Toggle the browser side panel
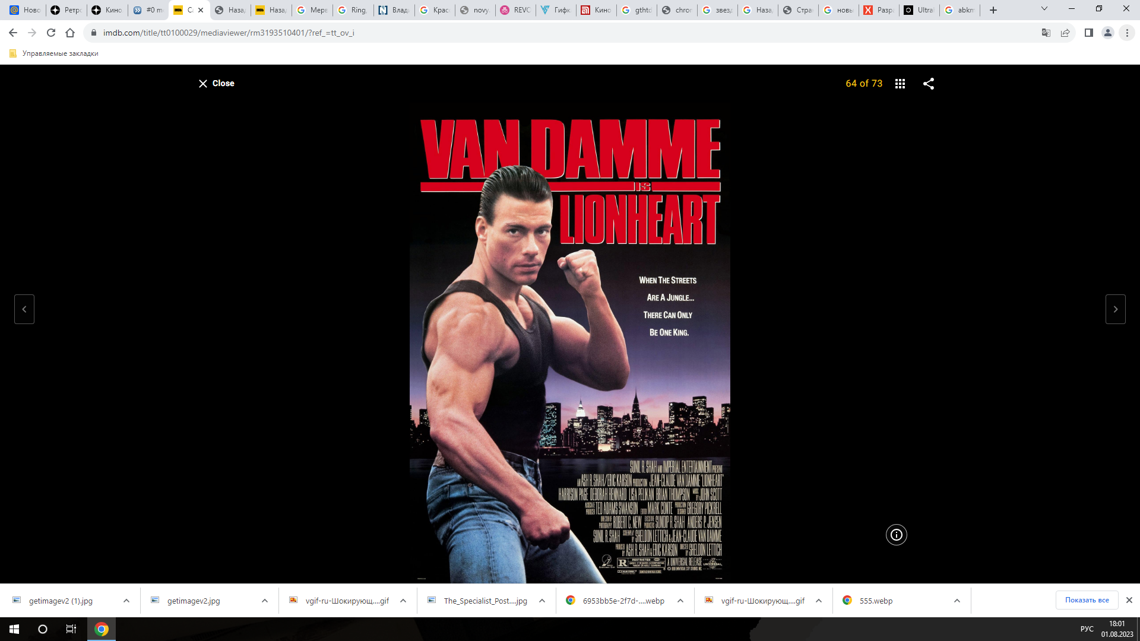 point(1089,33)
